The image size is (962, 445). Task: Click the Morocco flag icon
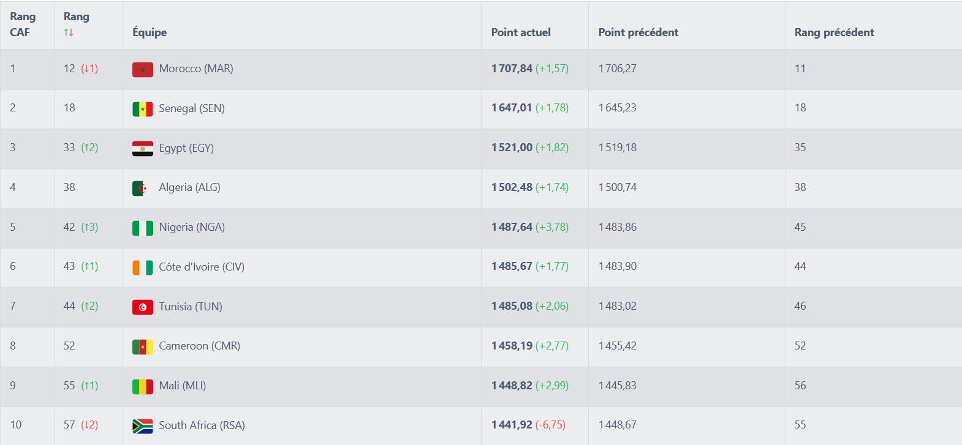tap(142, 69)
